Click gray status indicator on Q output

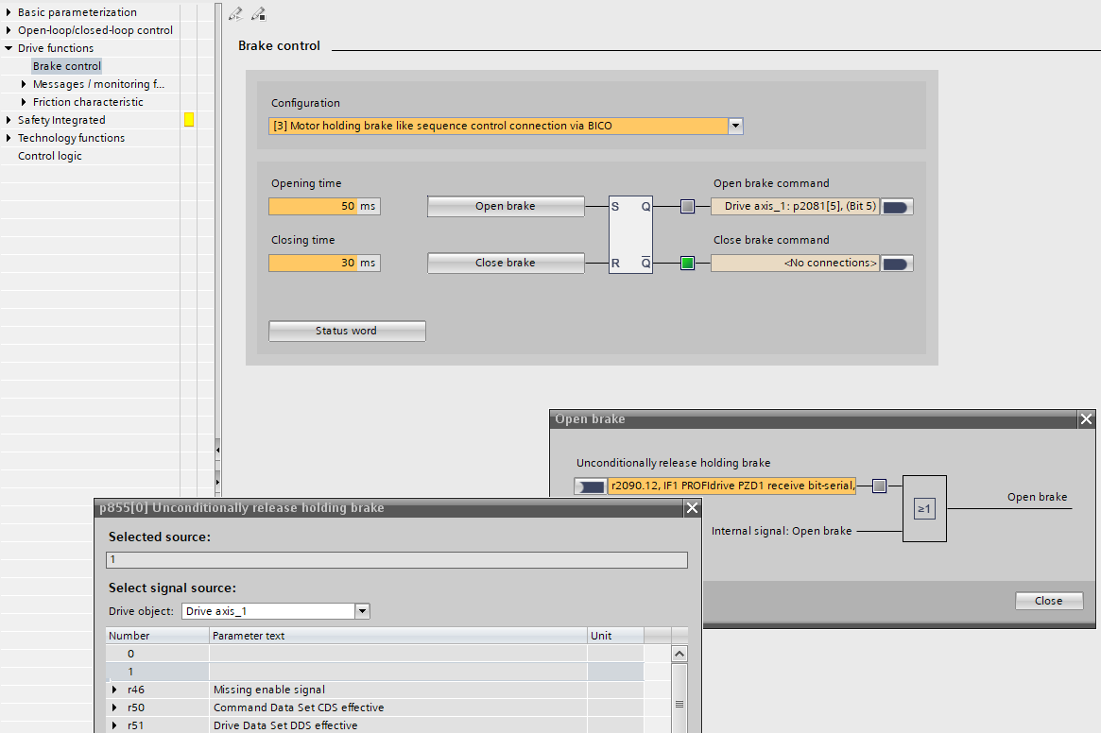coord(687,206)
